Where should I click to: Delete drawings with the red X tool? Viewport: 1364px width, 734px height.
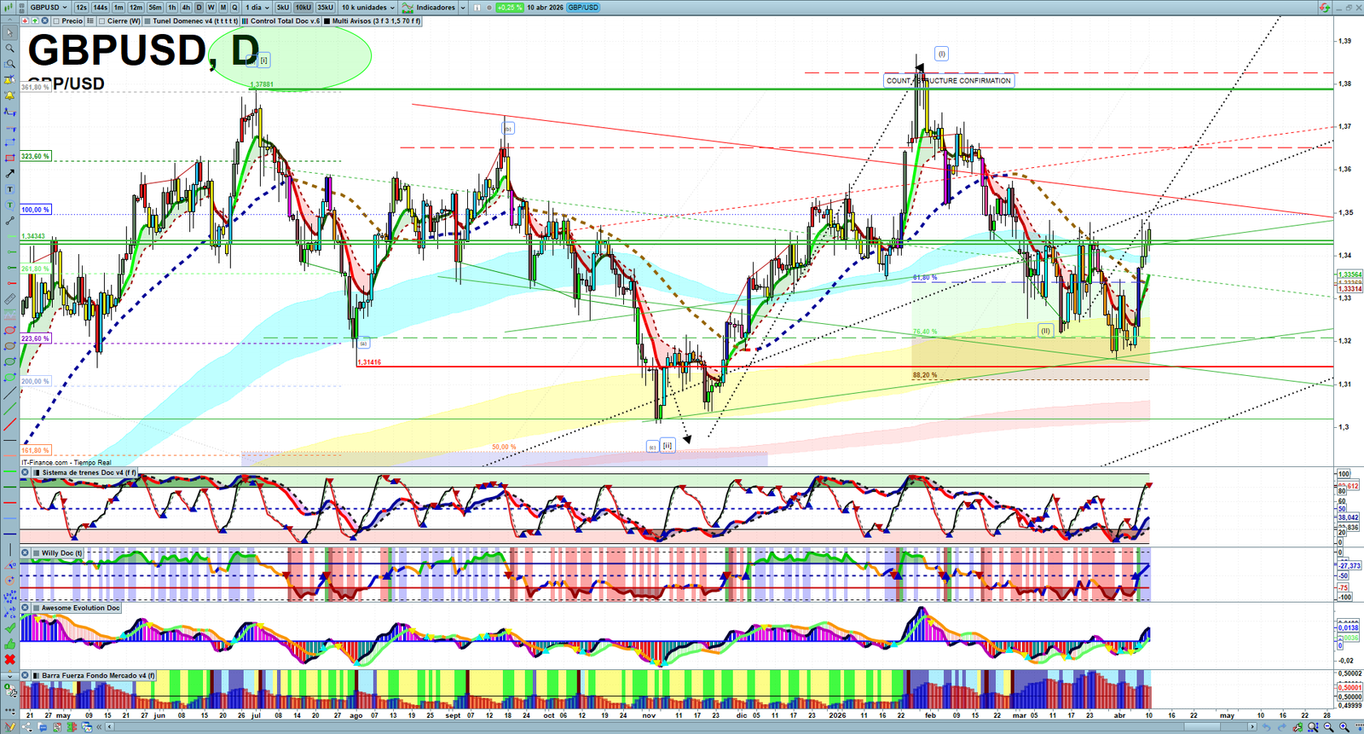pos(9,660)
